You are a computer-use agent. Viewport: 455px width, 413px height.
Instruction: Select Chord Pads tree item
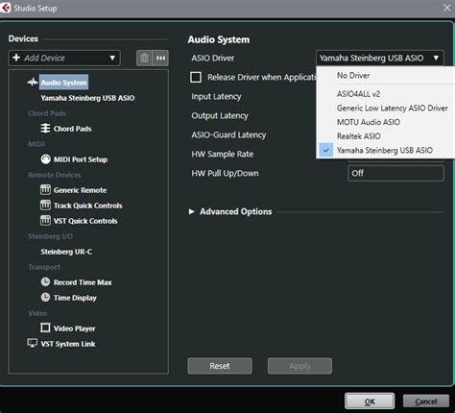(73, 129)
